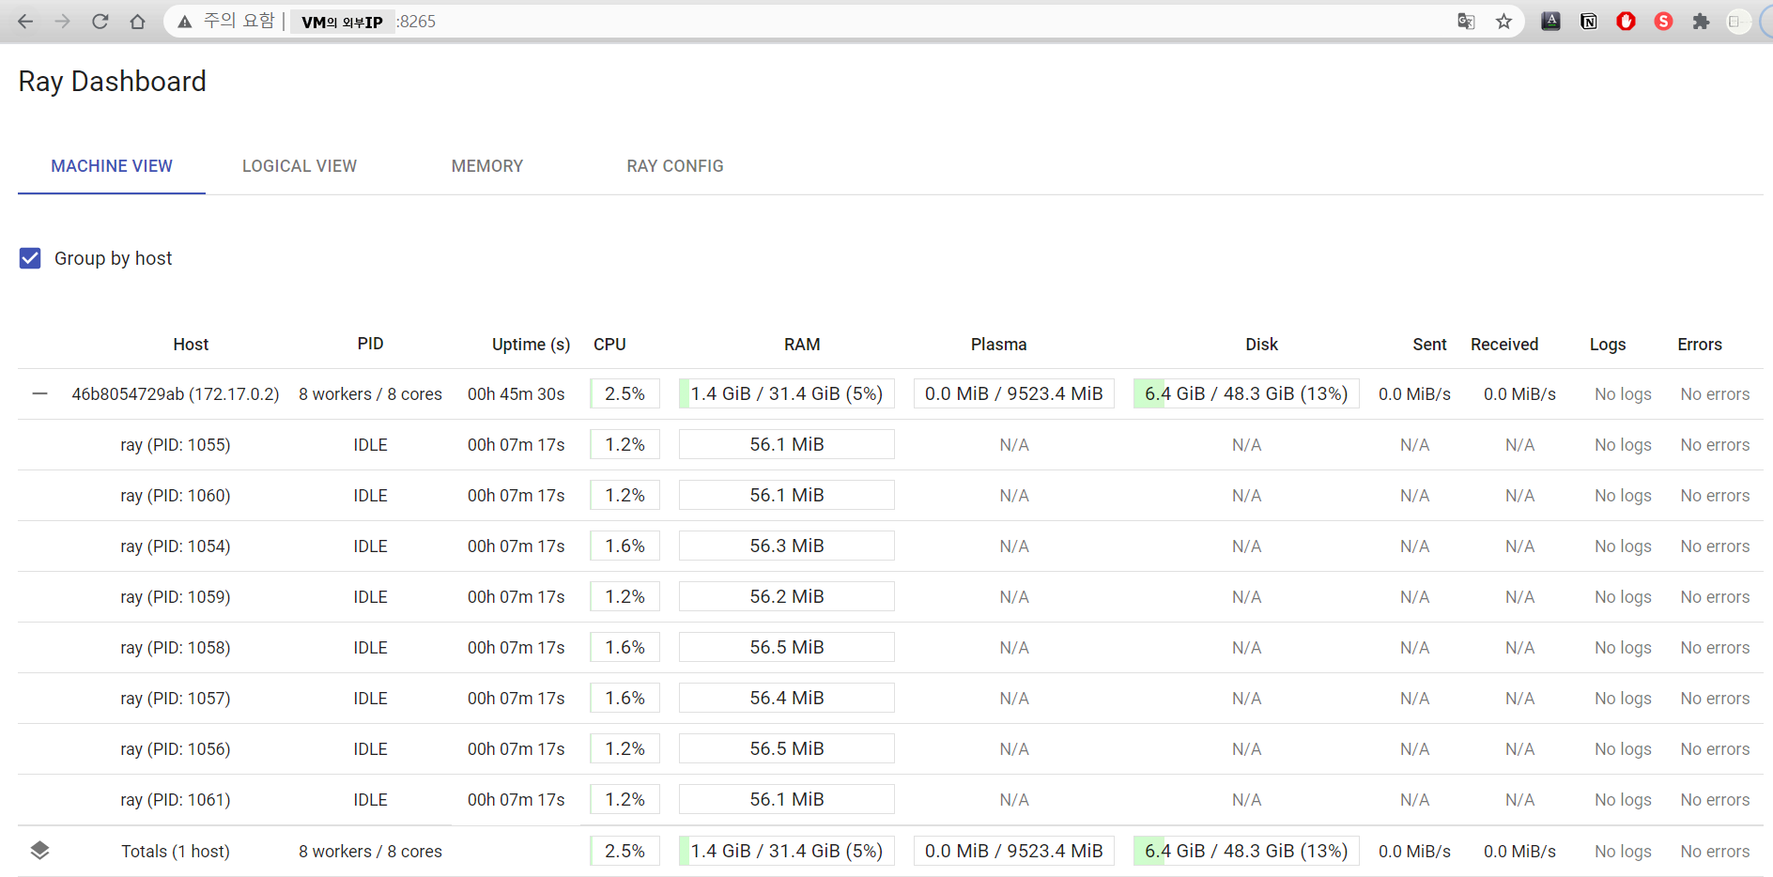Screen dimensions: 1773x877
Task: Click host Plasma 0.0 MiB / 9523.4 MiB
Action: pos(1014,393)
